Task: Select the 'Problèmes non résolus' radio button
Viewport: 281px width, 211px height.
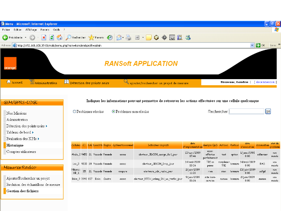Action: coord(113,111)
